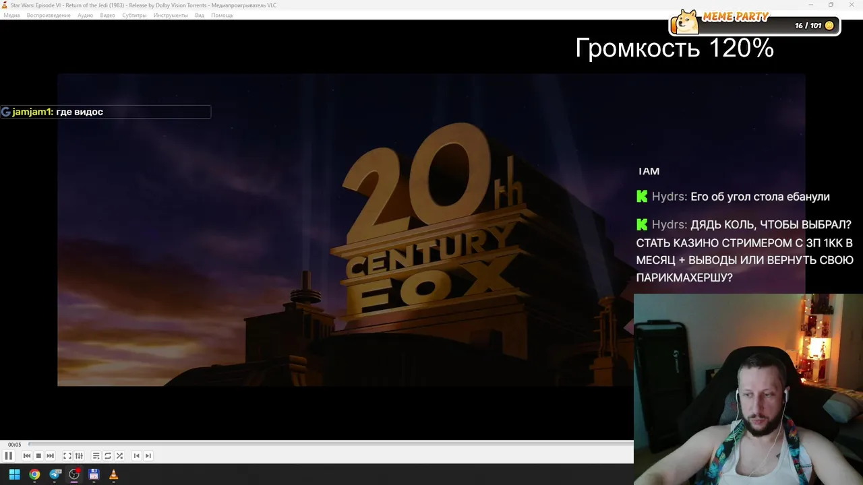863x485 pixels.
Task: Switch to VLC via taskbar cone icon
Action: [113, 474]
